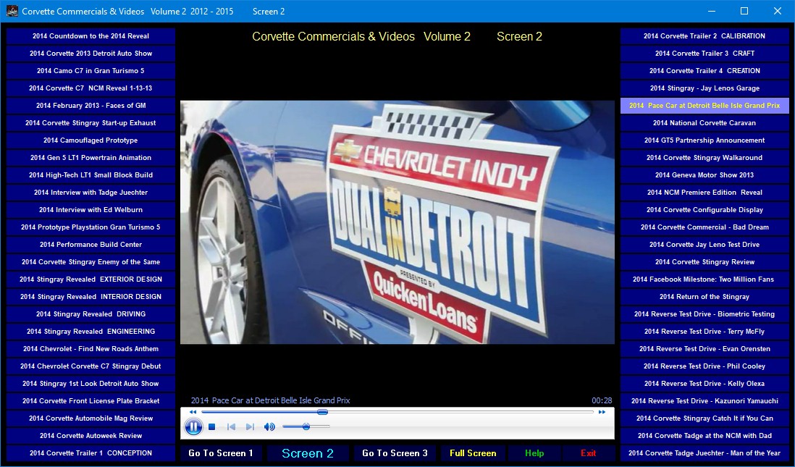Mute the player volume
Screen dimensions: 795x467
269,427
